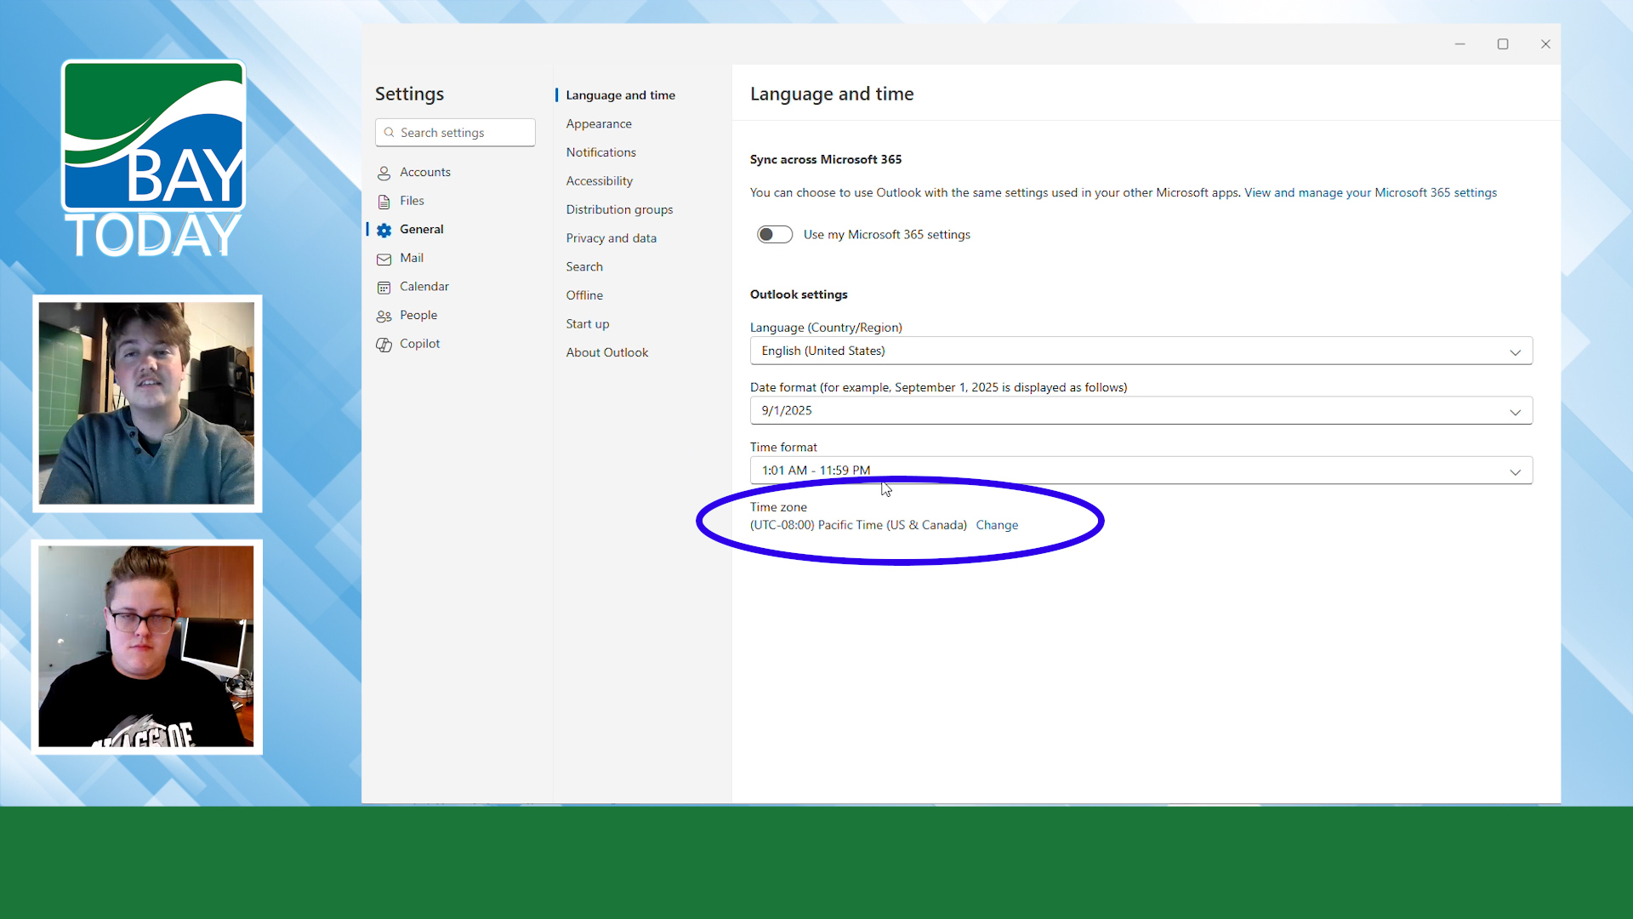Select the Notifications settings section
Image resolution: width=1633 pixels, height=919 pixels.
(600, 152)
